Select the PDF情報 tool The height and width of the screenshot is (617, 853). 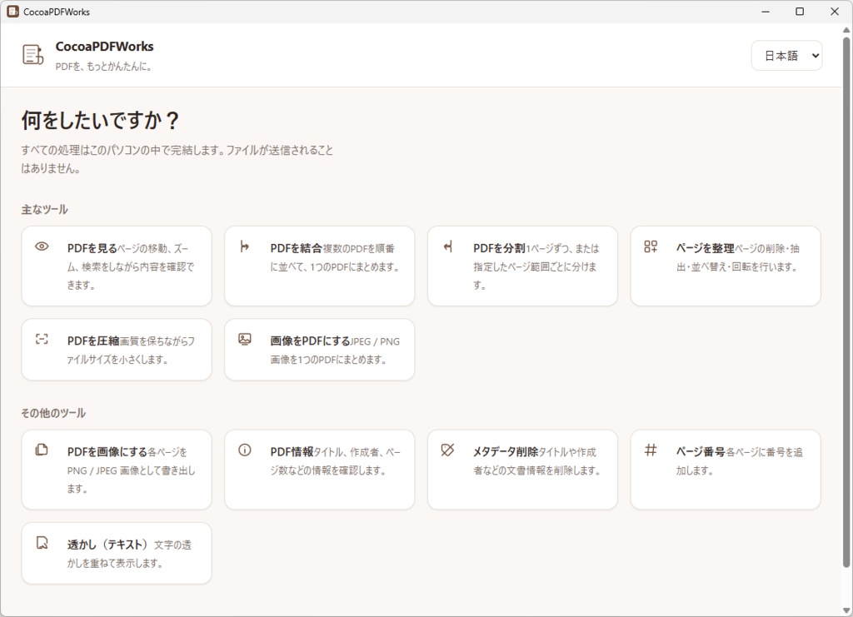(319, 470)
